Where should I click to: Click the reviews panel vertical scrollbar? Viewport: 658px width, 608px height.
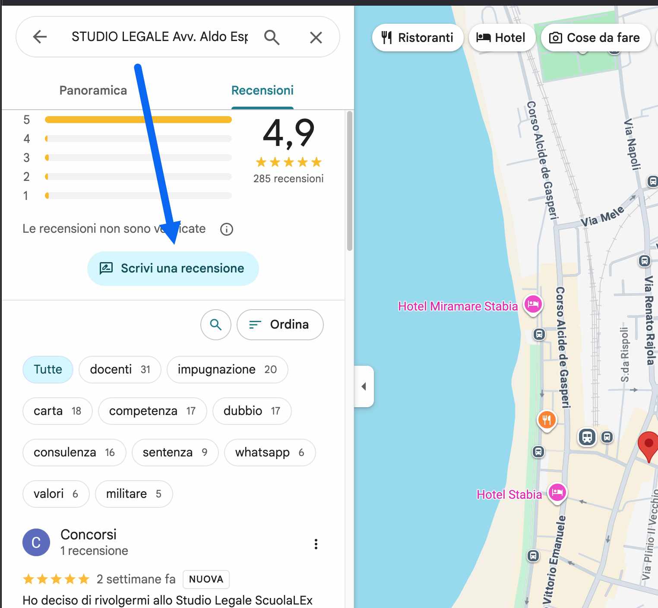point(349,181)
